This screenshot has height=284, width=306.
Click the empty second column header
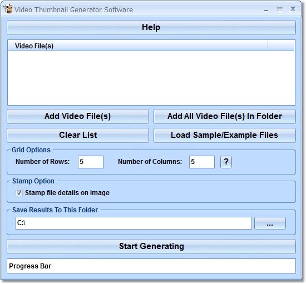tap(281, 46)
